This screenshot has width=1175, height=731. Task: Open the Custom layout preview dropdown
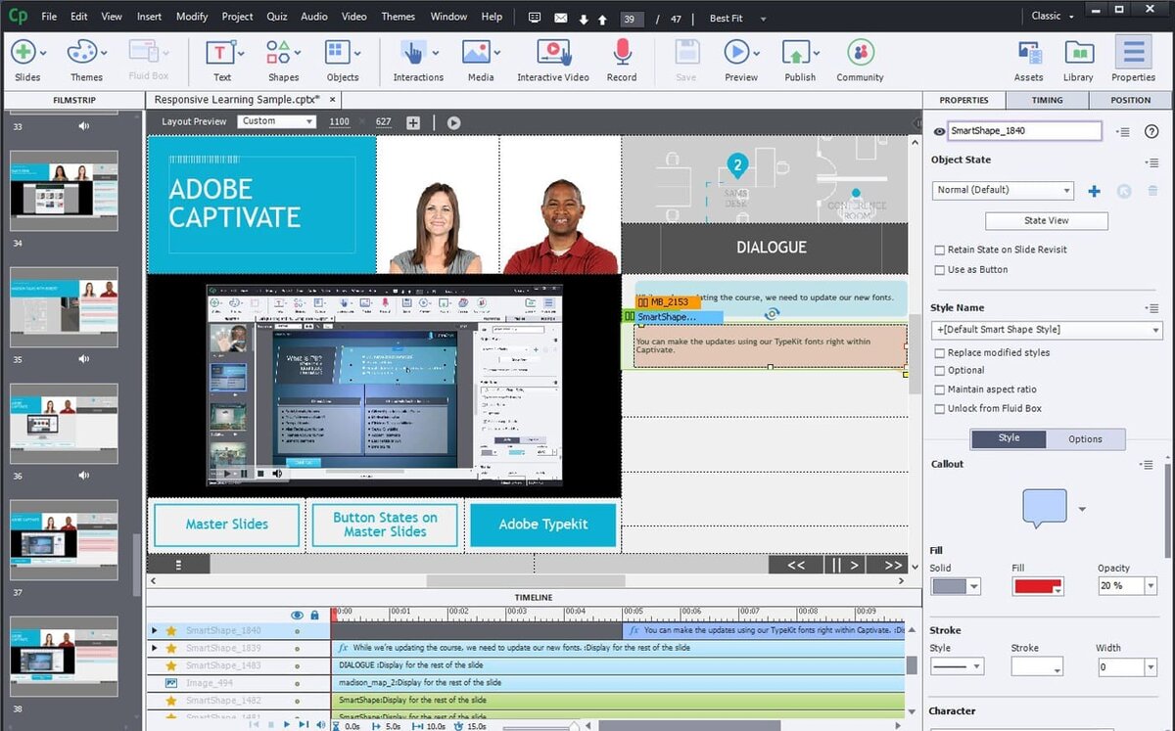click(276, 121)
